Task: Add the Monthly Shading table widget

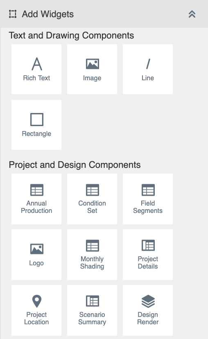Action: click(92, 255)
